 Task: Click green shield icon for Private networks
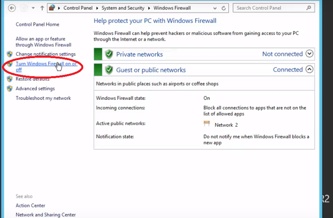[x=109, y=54]
